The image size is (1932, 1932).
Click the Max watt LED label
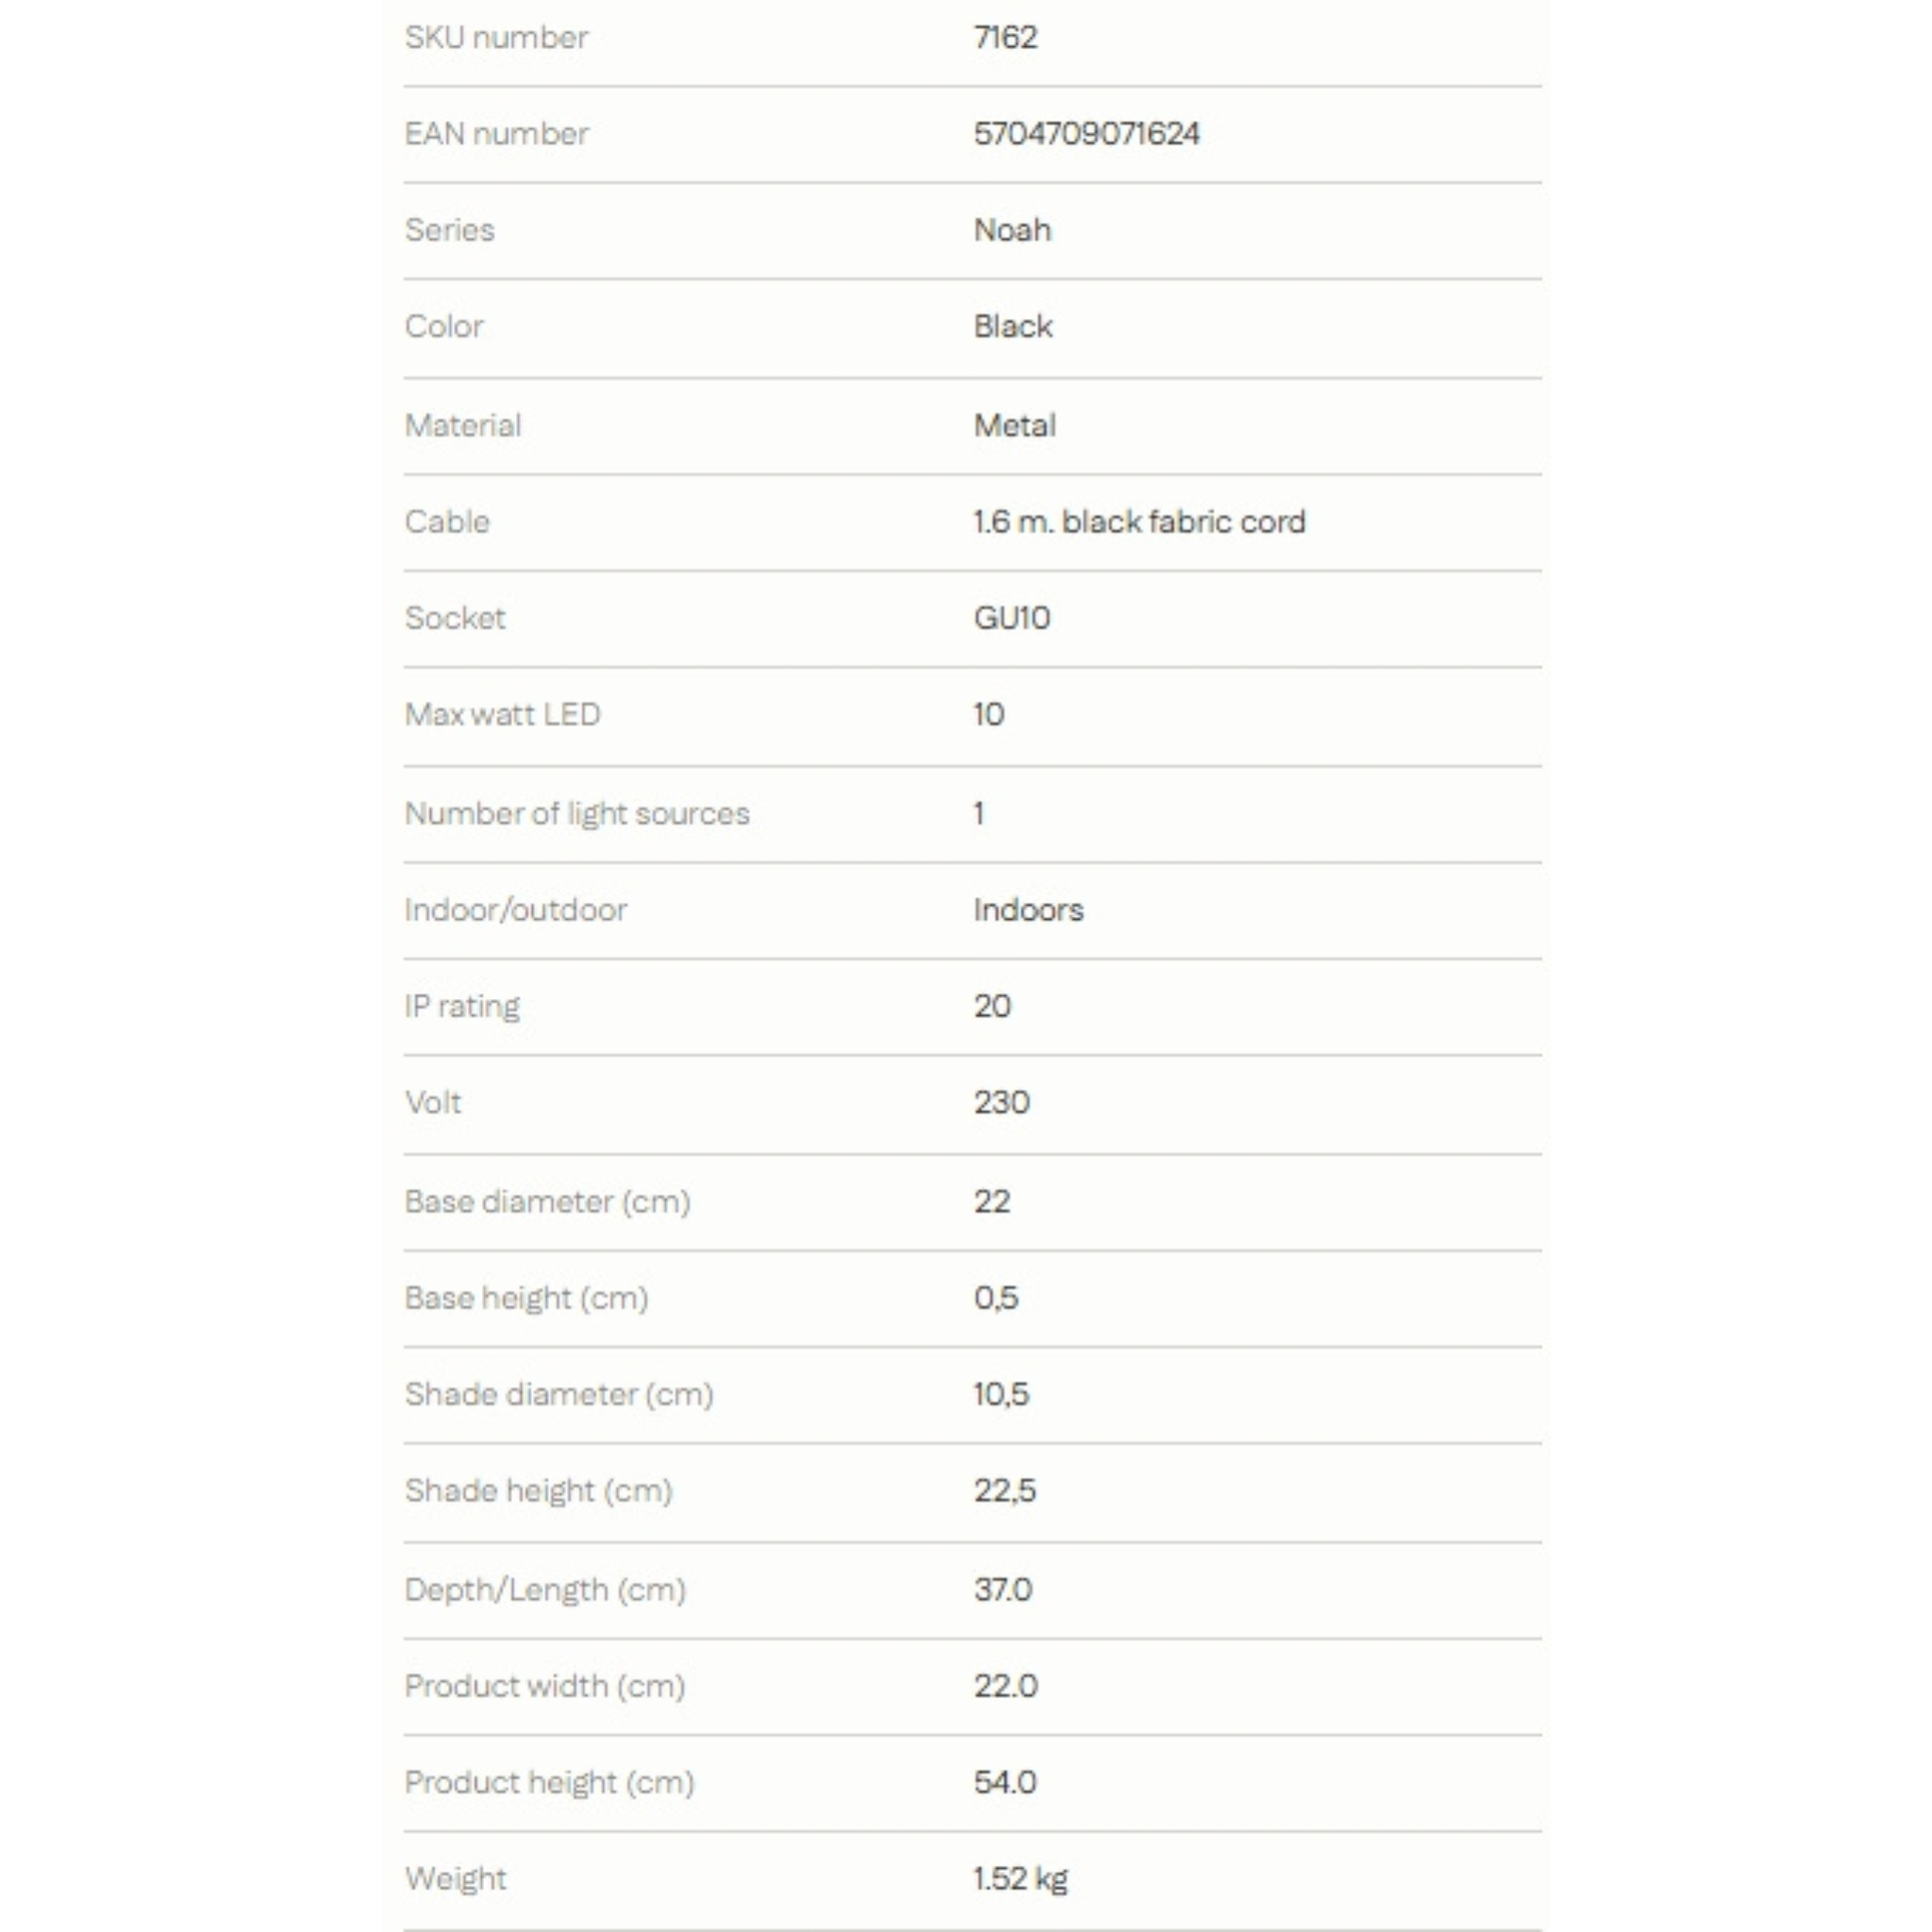click(x=502, y=714)
